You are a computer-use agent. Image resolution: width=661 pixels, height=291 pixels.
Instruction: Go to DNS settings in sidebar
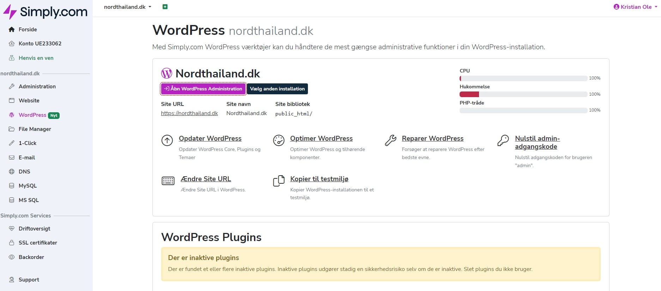coord(24,172)
